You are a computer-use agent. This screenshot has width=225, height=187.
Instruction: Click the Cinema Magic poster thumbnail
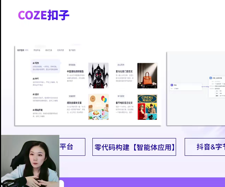pos(147,107)
